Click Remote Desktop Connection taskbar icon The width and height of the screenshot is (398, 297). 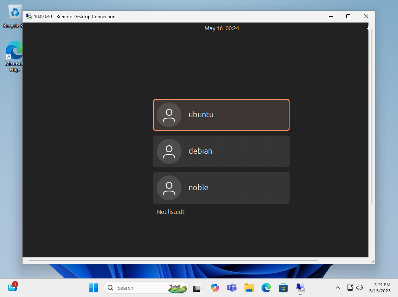pyautogui.click(x=300, y=288)
